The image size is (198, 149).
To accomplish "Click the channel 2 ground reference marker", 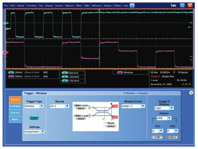I will click(x=5, y=23).
